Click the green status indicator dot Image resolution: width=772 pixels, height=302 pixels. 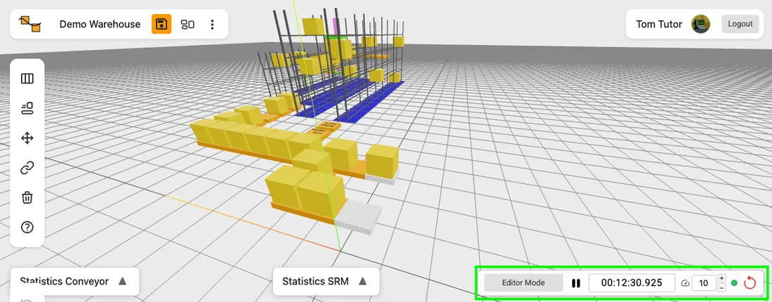[734, 283]
